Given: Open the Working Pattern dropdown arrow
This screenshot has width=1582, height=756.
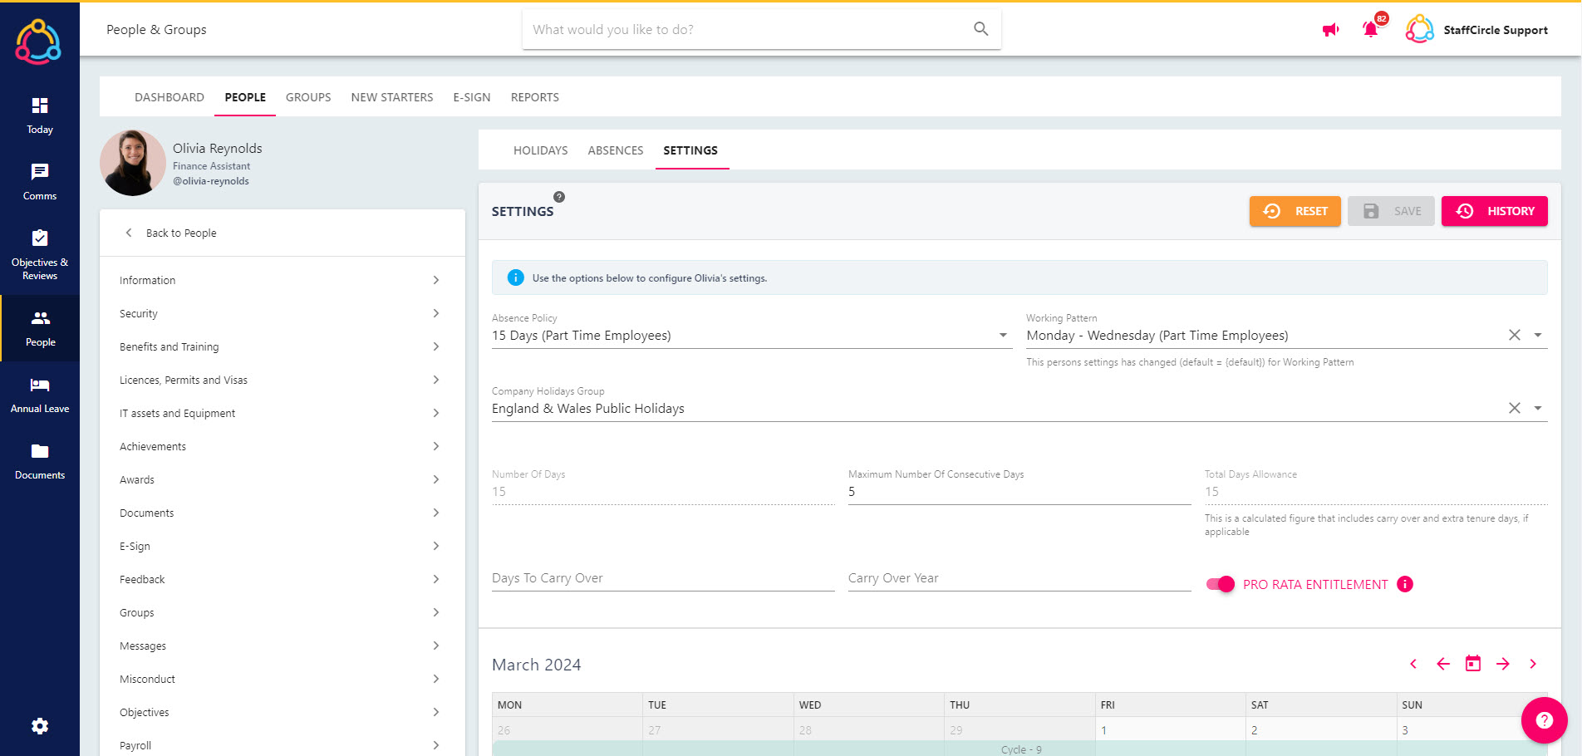Looking at the screenshot, I should coord(1538,336).
